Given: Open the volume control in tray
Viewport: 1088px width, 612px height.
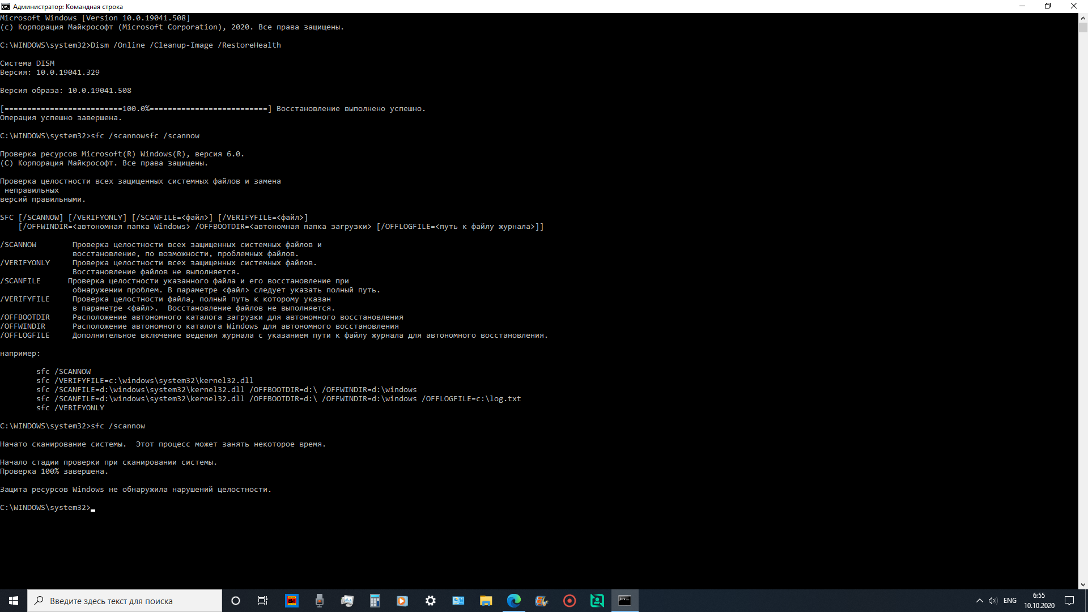Looking at the screenshot, I should [x=993, y=601].
